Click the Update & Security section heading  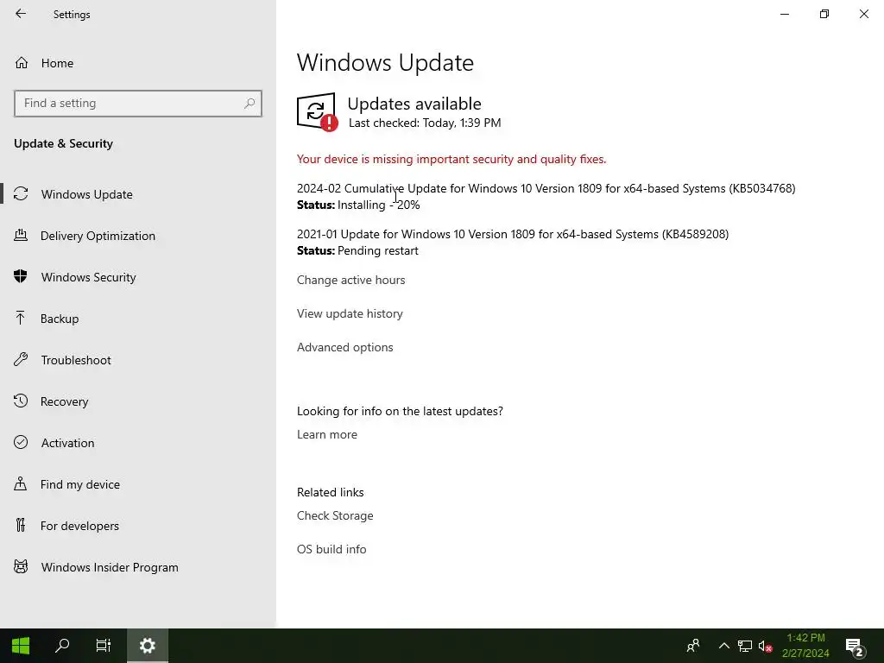[x=63, y=143]
